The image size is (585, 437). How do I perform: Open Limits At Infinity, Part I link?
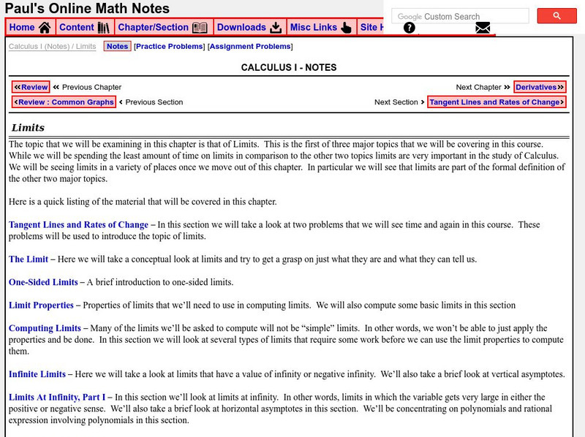click(57, 397)
